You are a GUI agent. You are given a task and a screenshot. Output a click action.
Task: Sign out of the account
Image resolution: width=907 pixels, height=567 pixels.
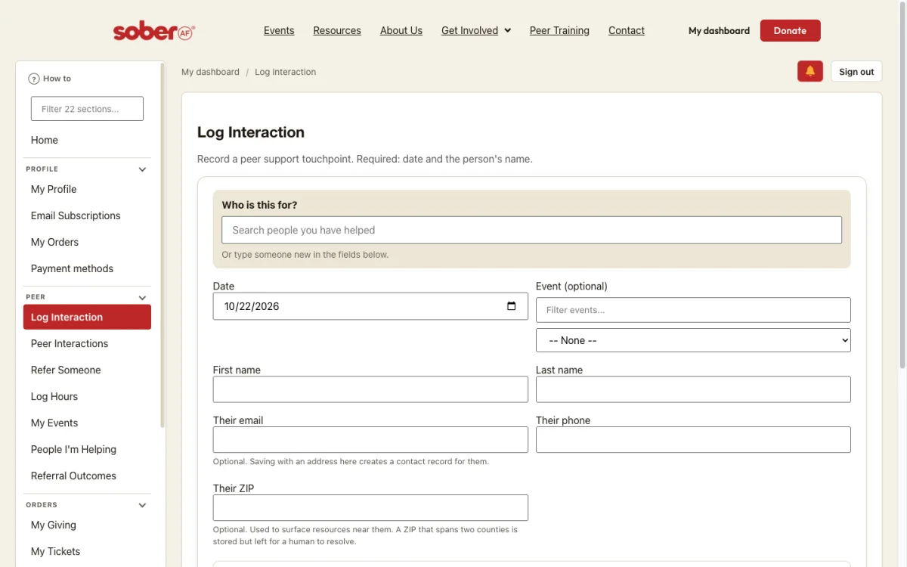[x=856, y=72]
